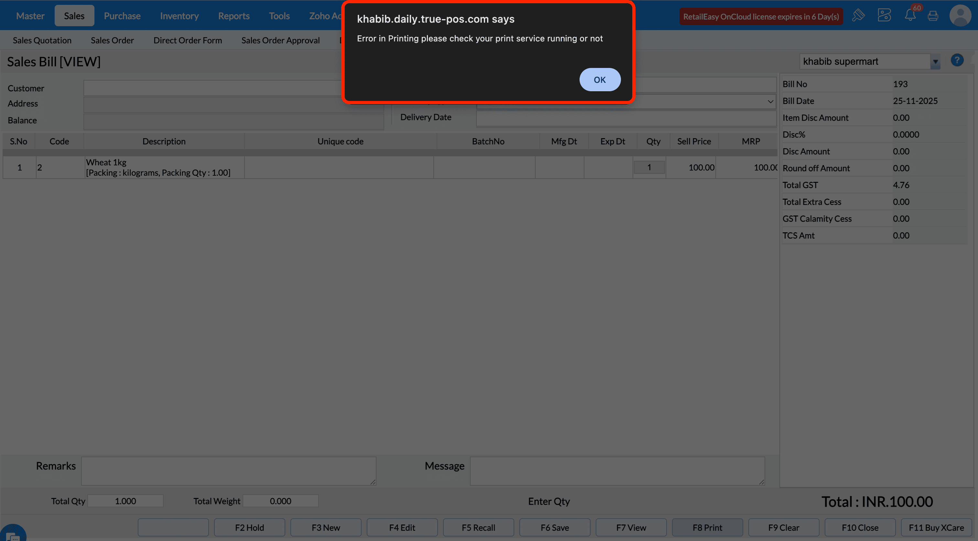Switch to the Sales Order tab
The width and height of the screenshot is (978, 541).
pos(112,40)
